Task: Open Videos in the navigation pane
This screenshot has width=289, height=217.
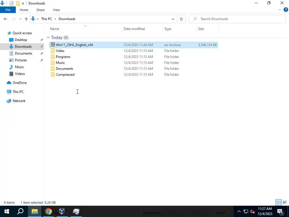Action: [x=20, y=74]
